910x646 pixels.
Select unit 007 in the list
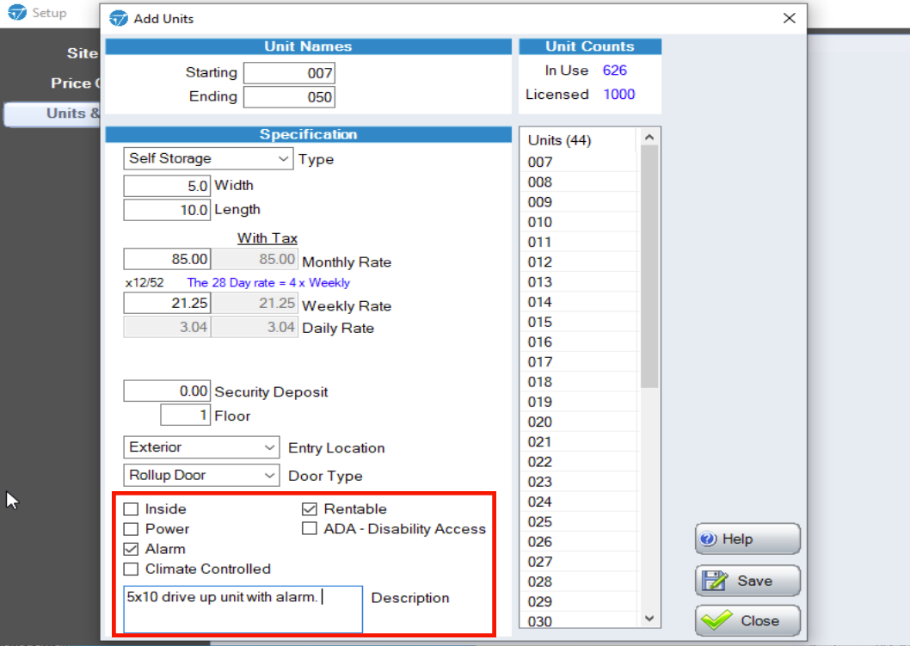pos(580,162)
